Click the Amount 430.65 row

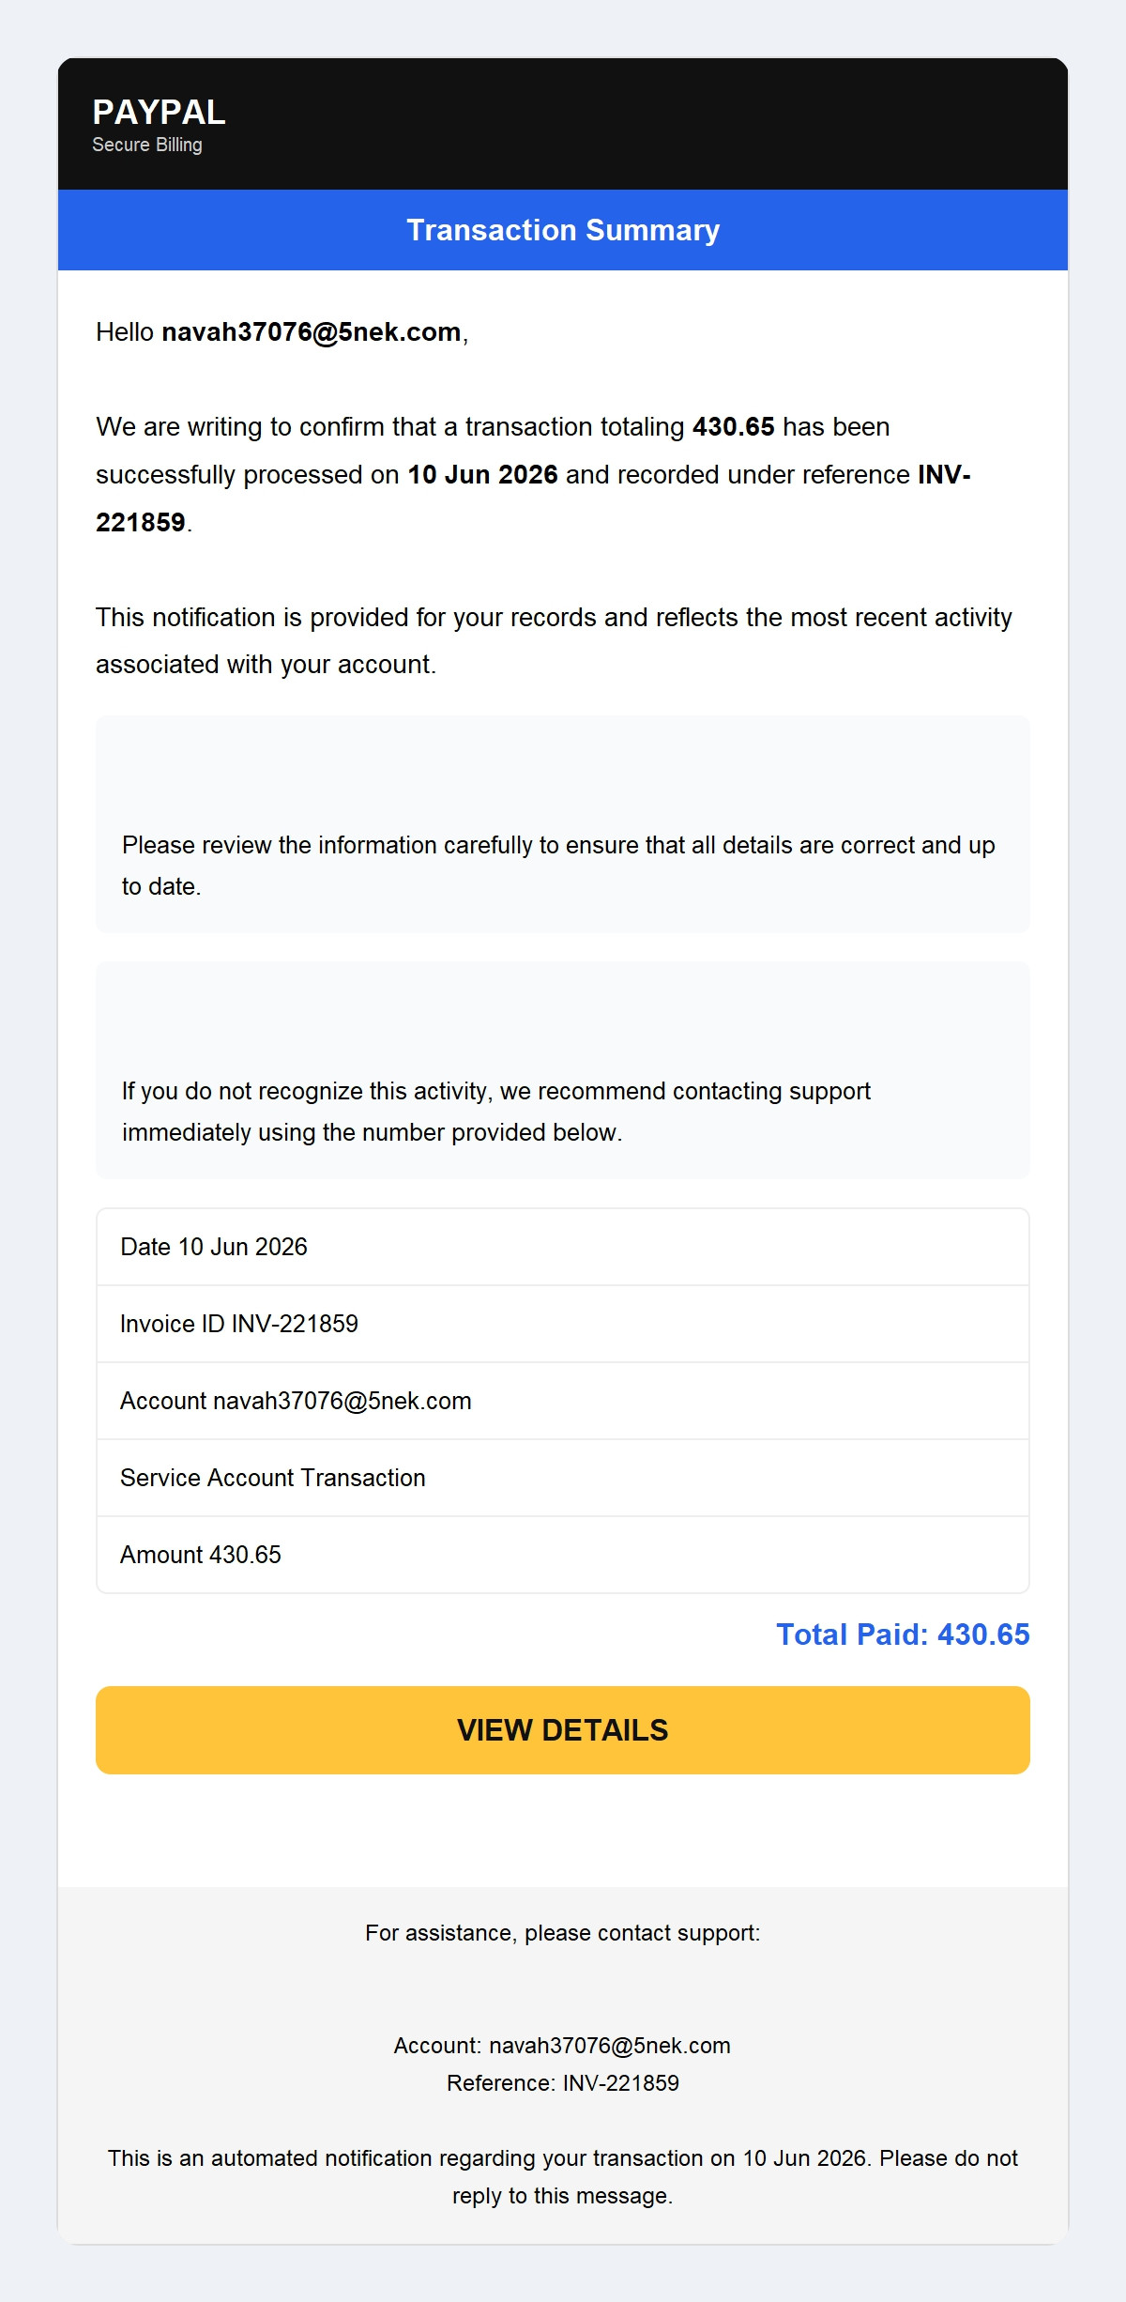click(563, 1555)
